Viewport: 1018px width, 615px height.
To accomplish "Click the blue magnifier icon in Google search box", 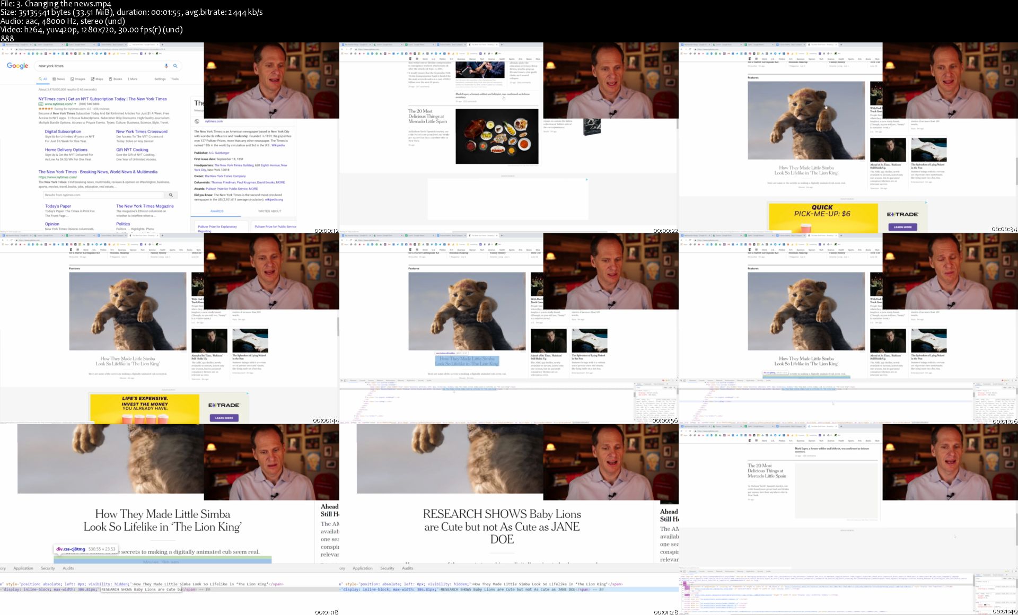I will [175, 66].
